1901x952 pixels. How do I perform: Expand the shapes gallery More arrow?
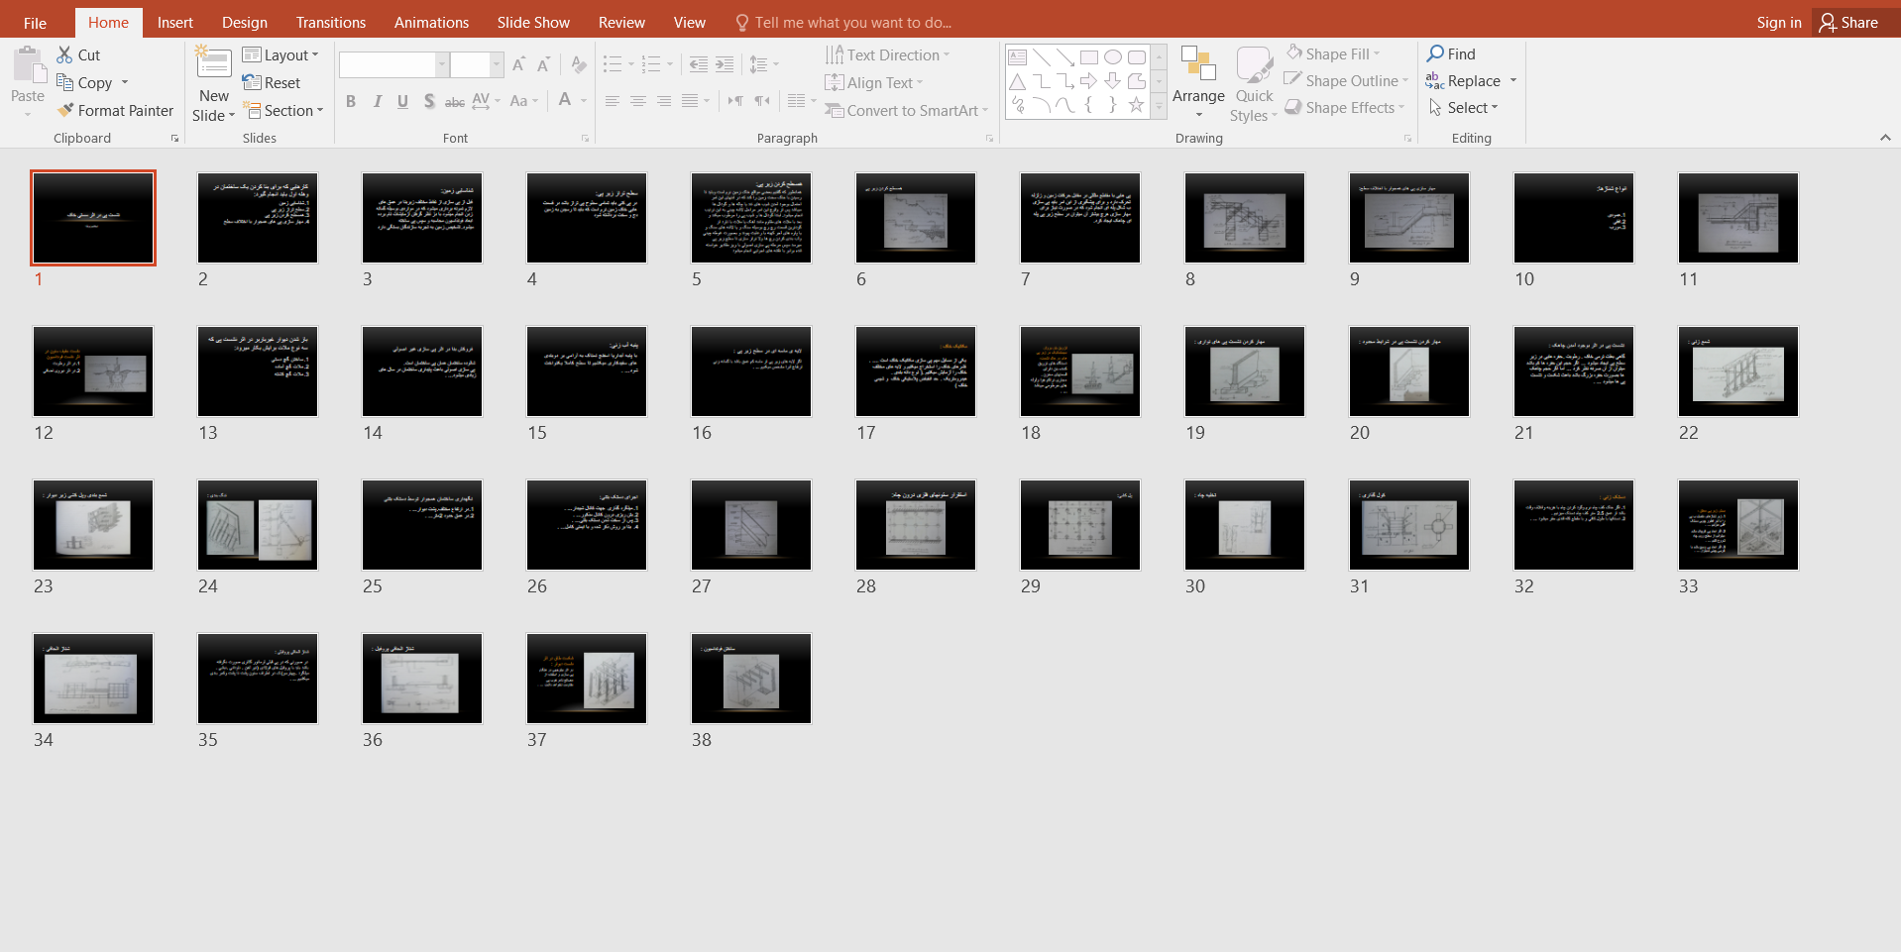[x=1159, y=106]
